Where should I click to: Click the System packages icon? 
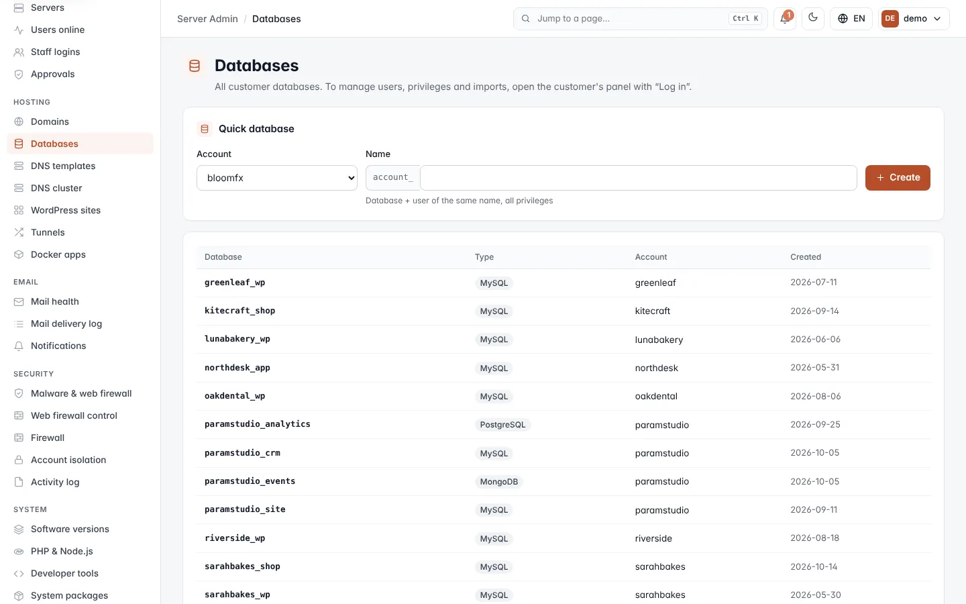pyautogui.click(x=19, y=596)
